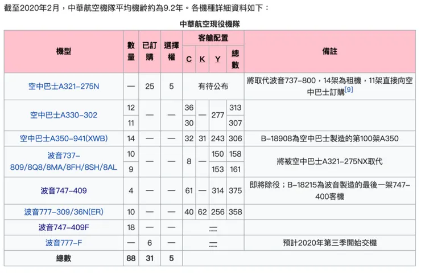The width and height of the screenshot is (421, 273).
Task: Click the 備註 column header
Action: coord(330,51)
